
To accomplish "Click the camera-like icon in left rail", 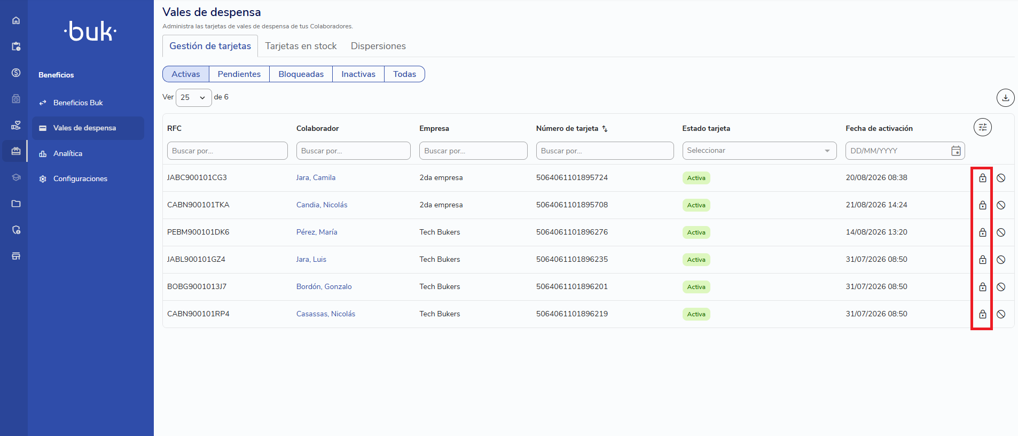I will tap(16, 99).
